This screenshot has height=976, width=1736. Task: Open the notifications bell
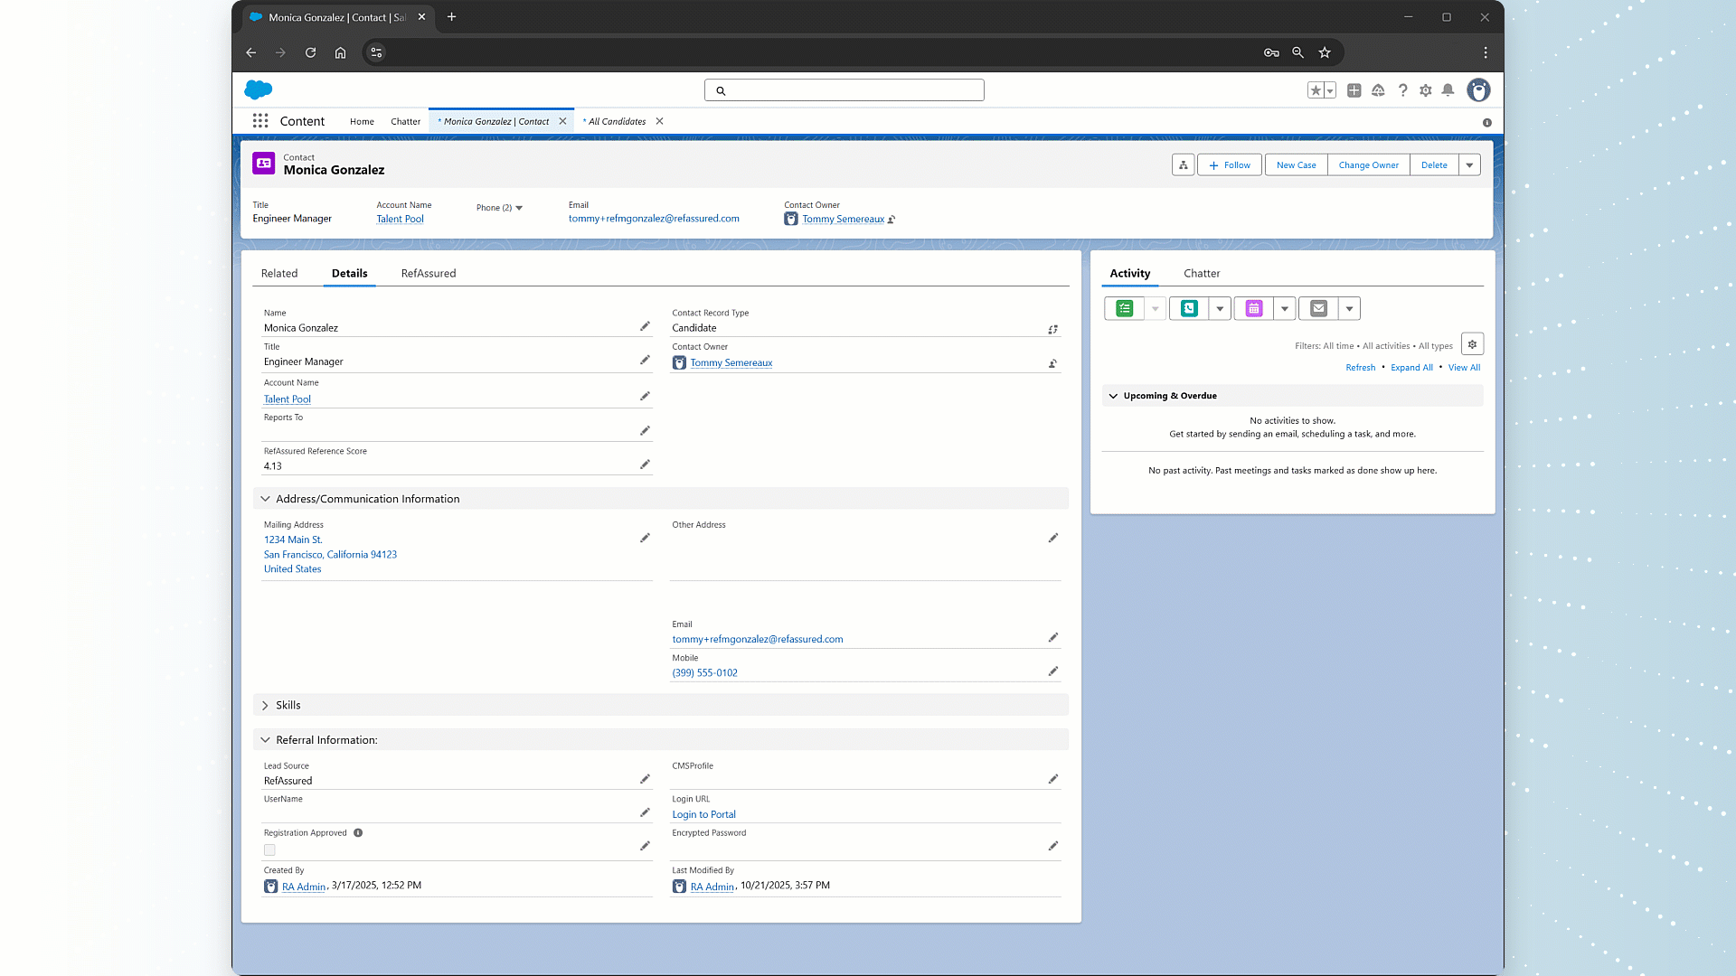tap(1448, 90)
